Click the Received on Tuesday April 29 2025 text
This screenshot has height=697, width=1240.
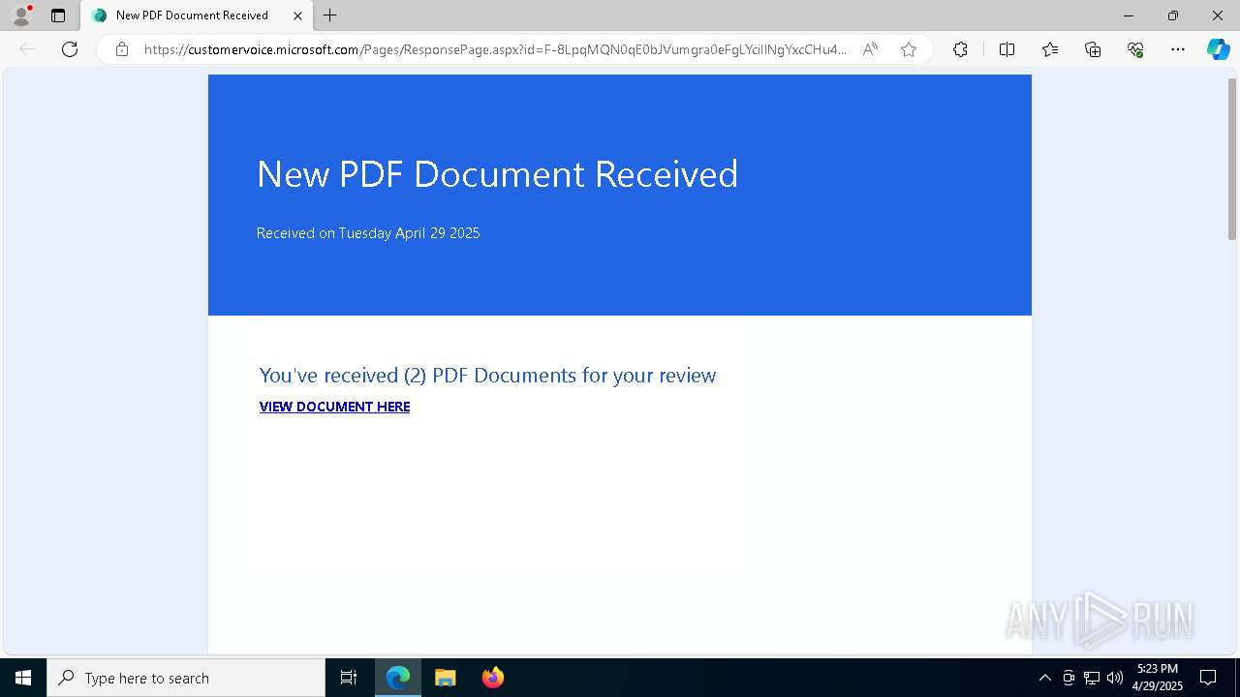click(x=368, y=233)
